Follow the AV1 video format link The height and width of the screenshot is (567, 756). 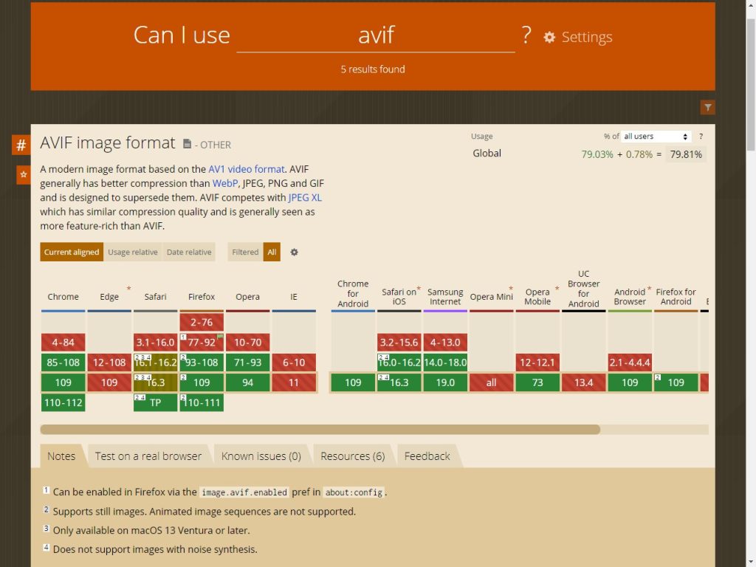(247, 169)
